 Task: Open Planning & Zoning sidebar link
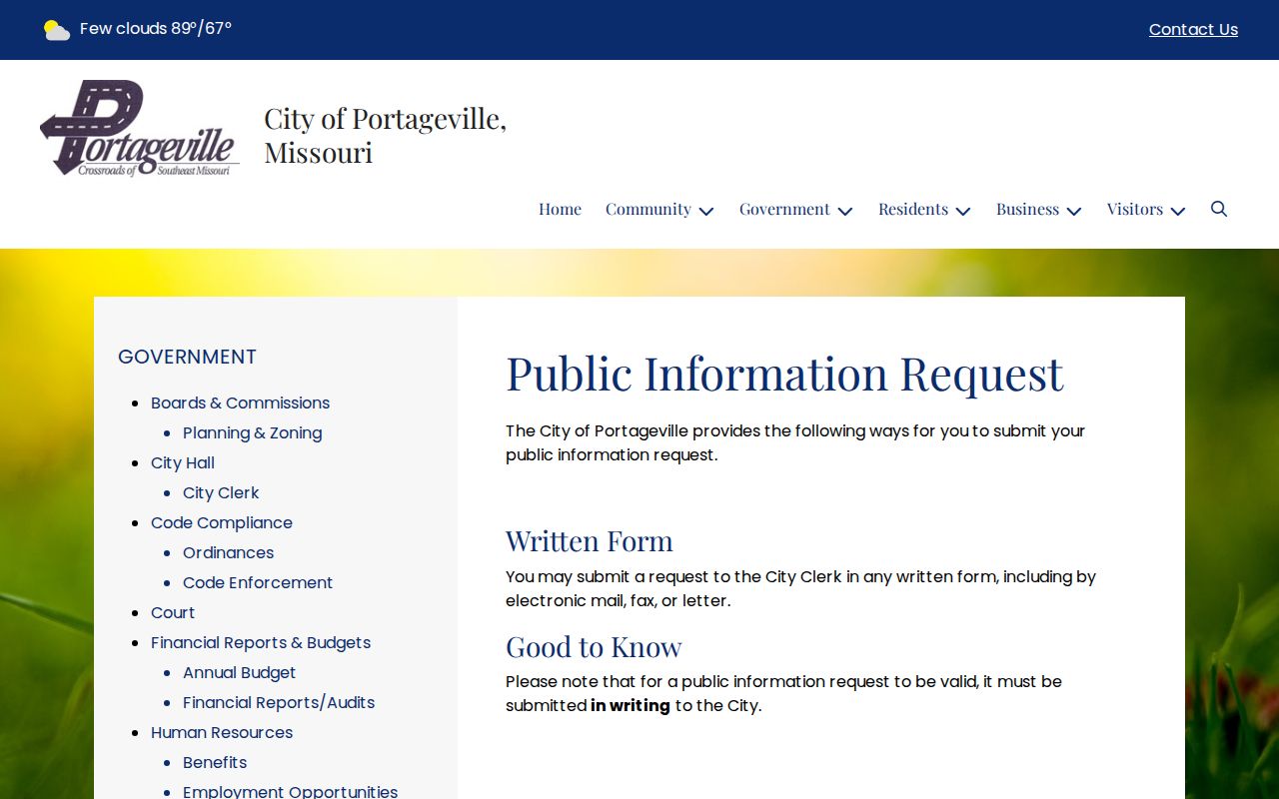[x=252, y=432]
